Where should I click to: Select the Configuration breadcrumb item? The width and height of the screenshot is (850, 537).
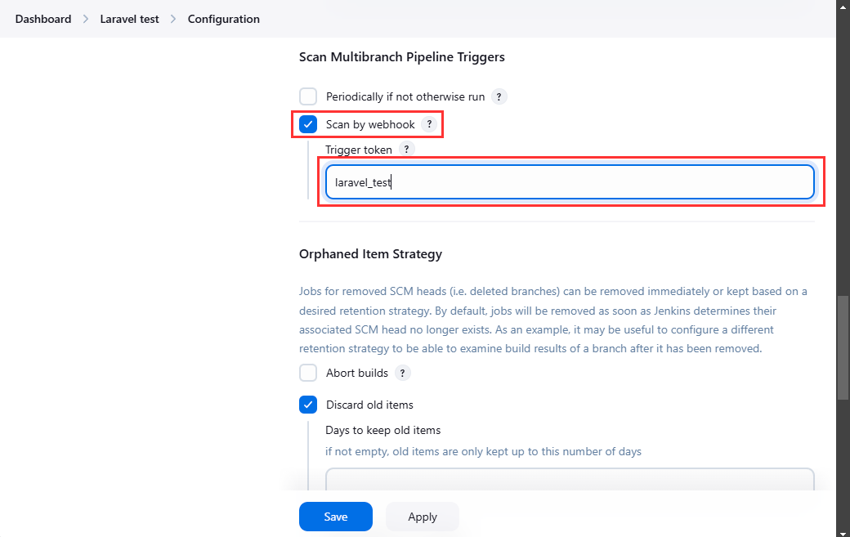(224, 19)
